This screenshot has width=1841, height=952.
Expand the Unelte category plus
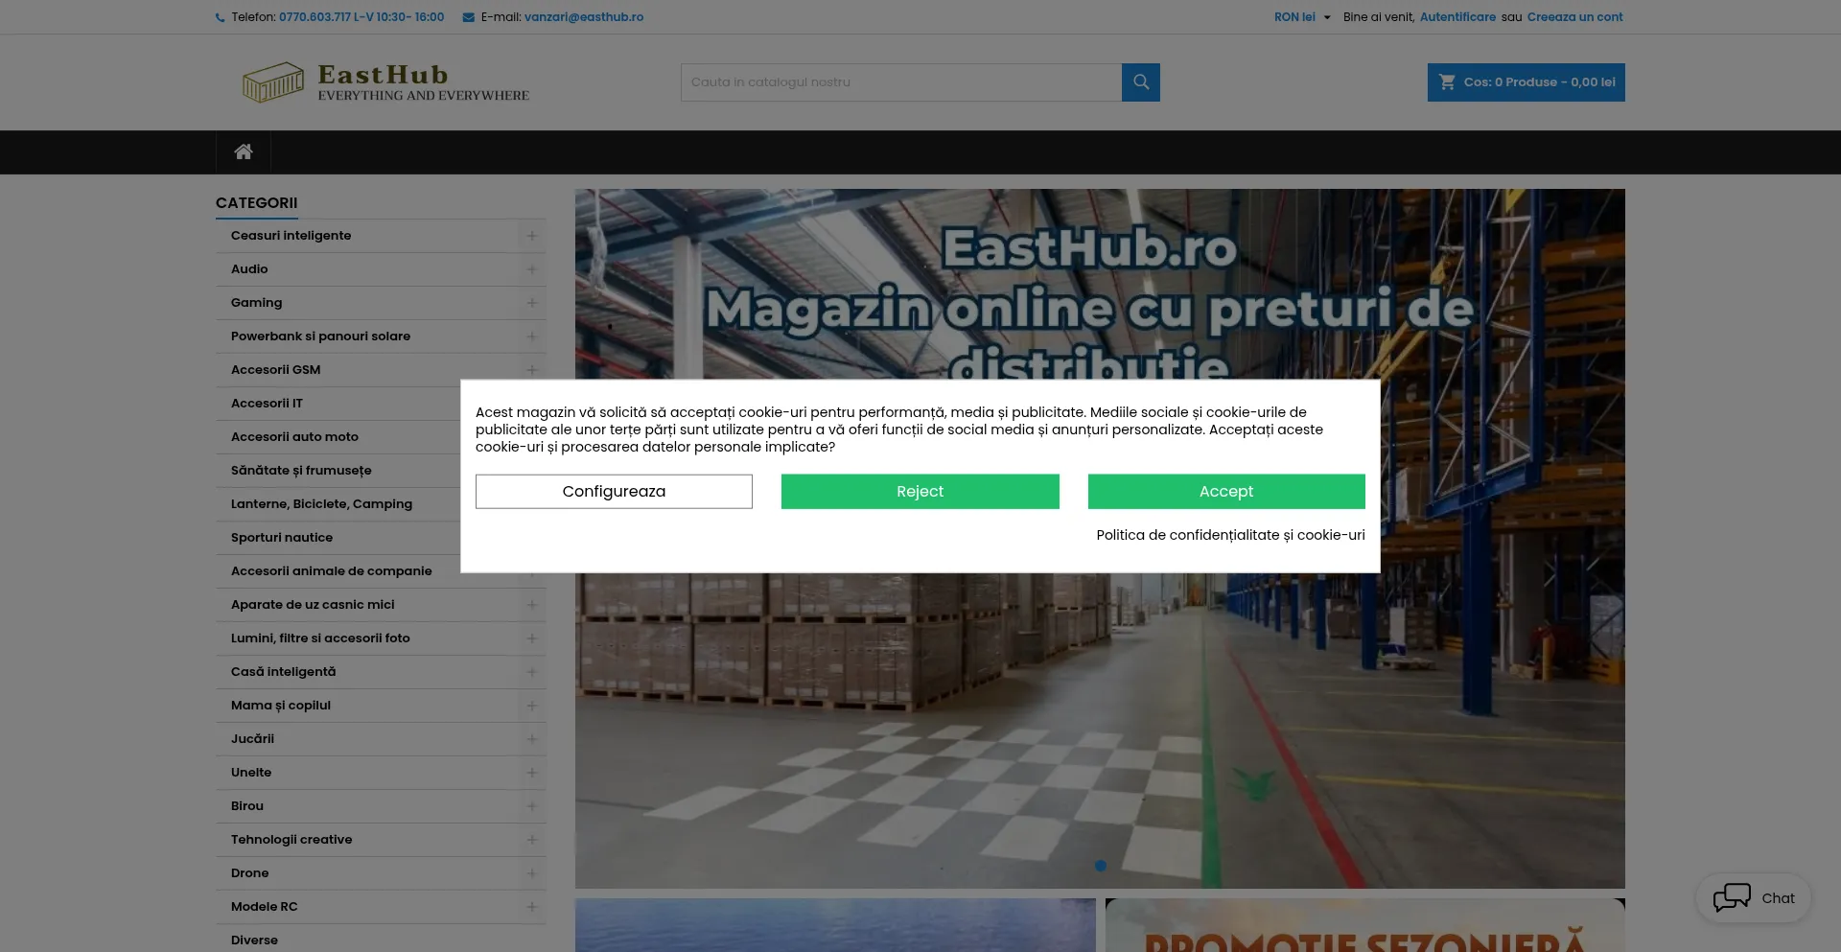(x=531, y=773)
